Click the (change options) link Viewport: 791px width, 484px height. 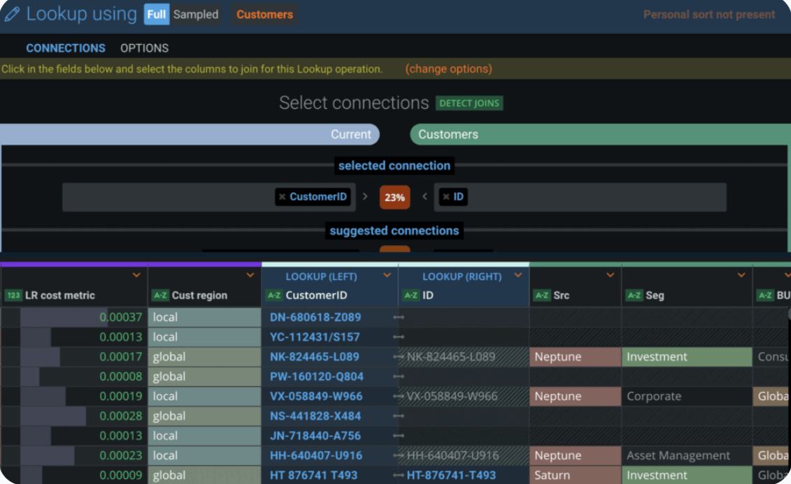pos(448,69)
